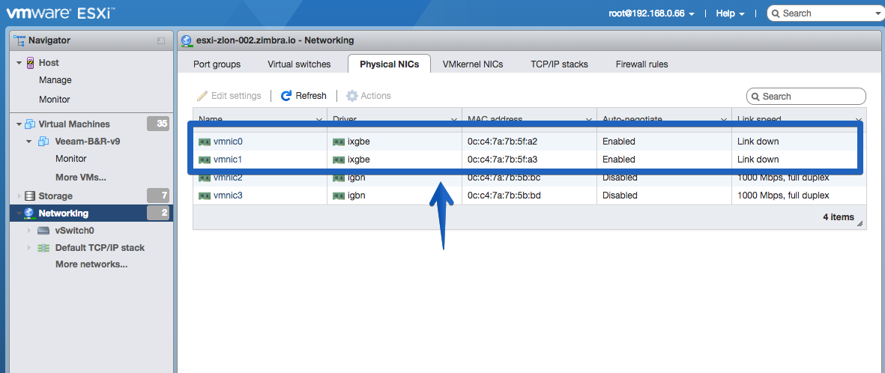Open the Driver column header dropdown
The height and width of the screenshot is (373, 885).
454,120
